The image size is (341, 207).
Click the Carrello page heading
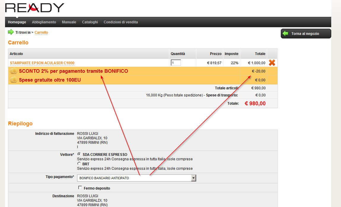tap(18, 43)
